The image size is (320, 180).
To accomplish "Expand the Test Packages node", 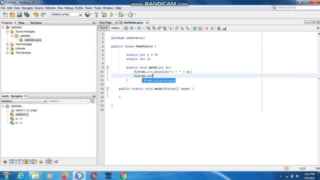I will (x=7, y=44).
